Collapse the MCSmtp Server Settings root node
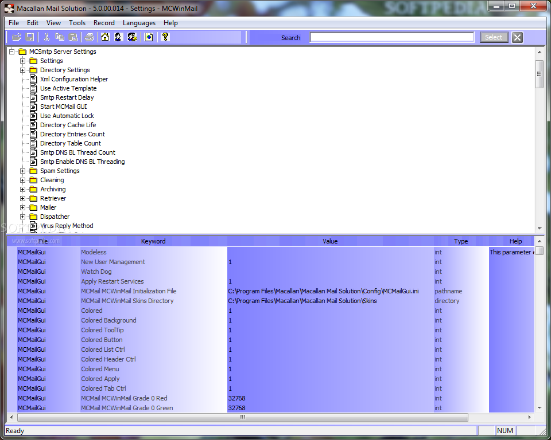551x440 pixels. click(x=11, y=52)
